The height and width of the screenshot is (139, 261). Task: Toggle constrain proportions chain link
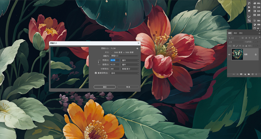(x=98, y=62)
